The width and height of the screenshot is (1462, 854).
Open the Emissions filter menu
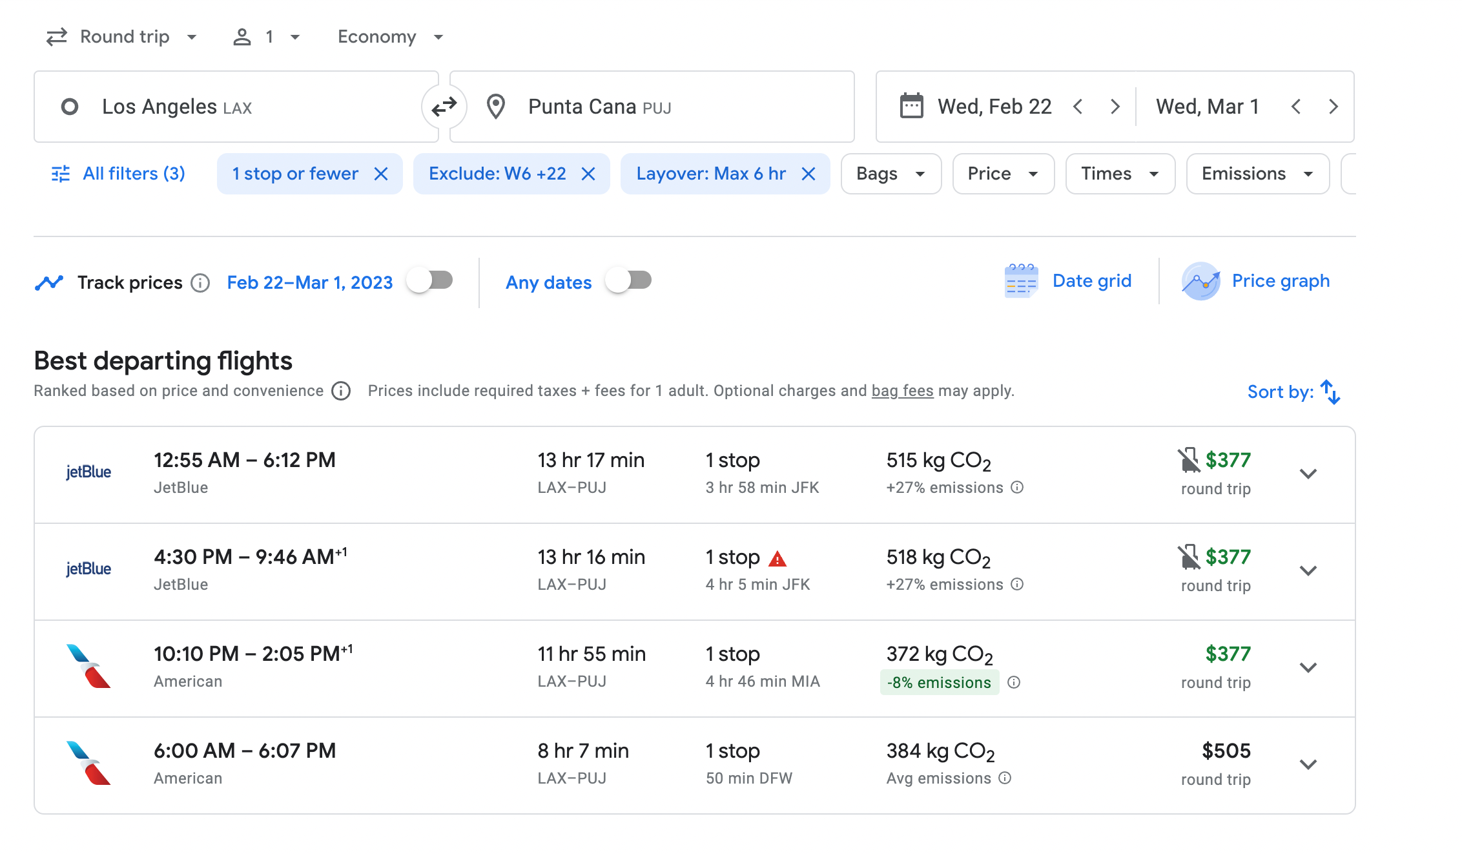pyautogui.click(x=1257, y=174)
